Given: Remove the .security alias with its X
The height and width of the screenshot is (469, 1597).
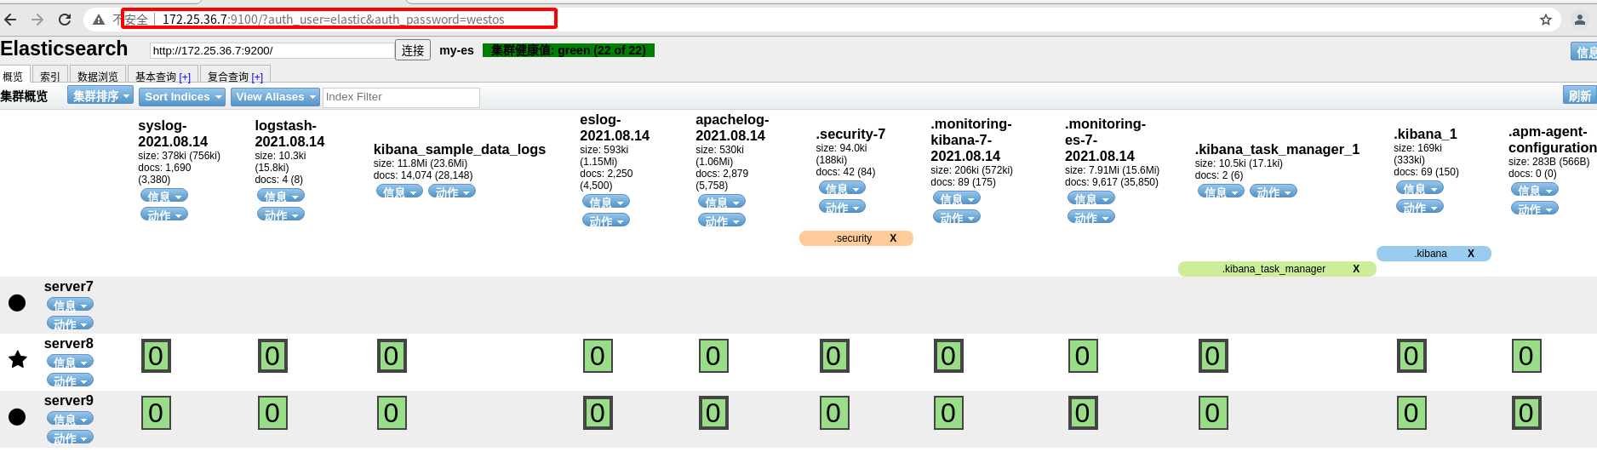Looking at the screenshot, I should pos(893,238).
